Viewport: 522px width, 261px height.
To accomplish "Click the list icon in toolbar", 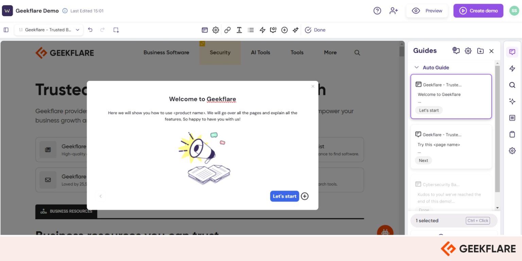I will click(251, 30).
